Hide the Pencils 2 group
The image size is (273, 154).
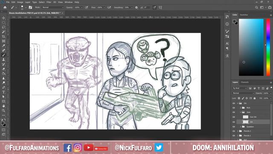pos(234,131)
